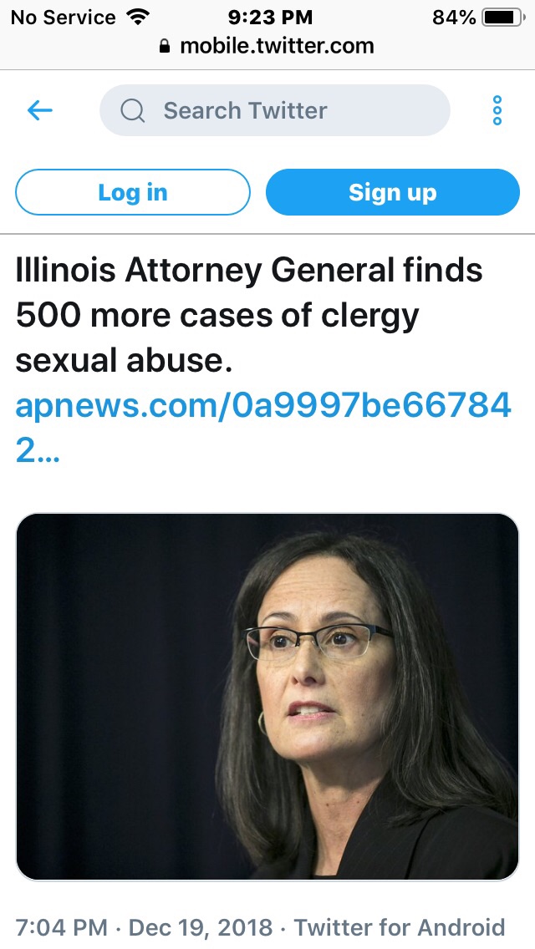This screenshot has height=949, width=535.
Task: Tap the truncated link ending "2…"
Action: 37,451
